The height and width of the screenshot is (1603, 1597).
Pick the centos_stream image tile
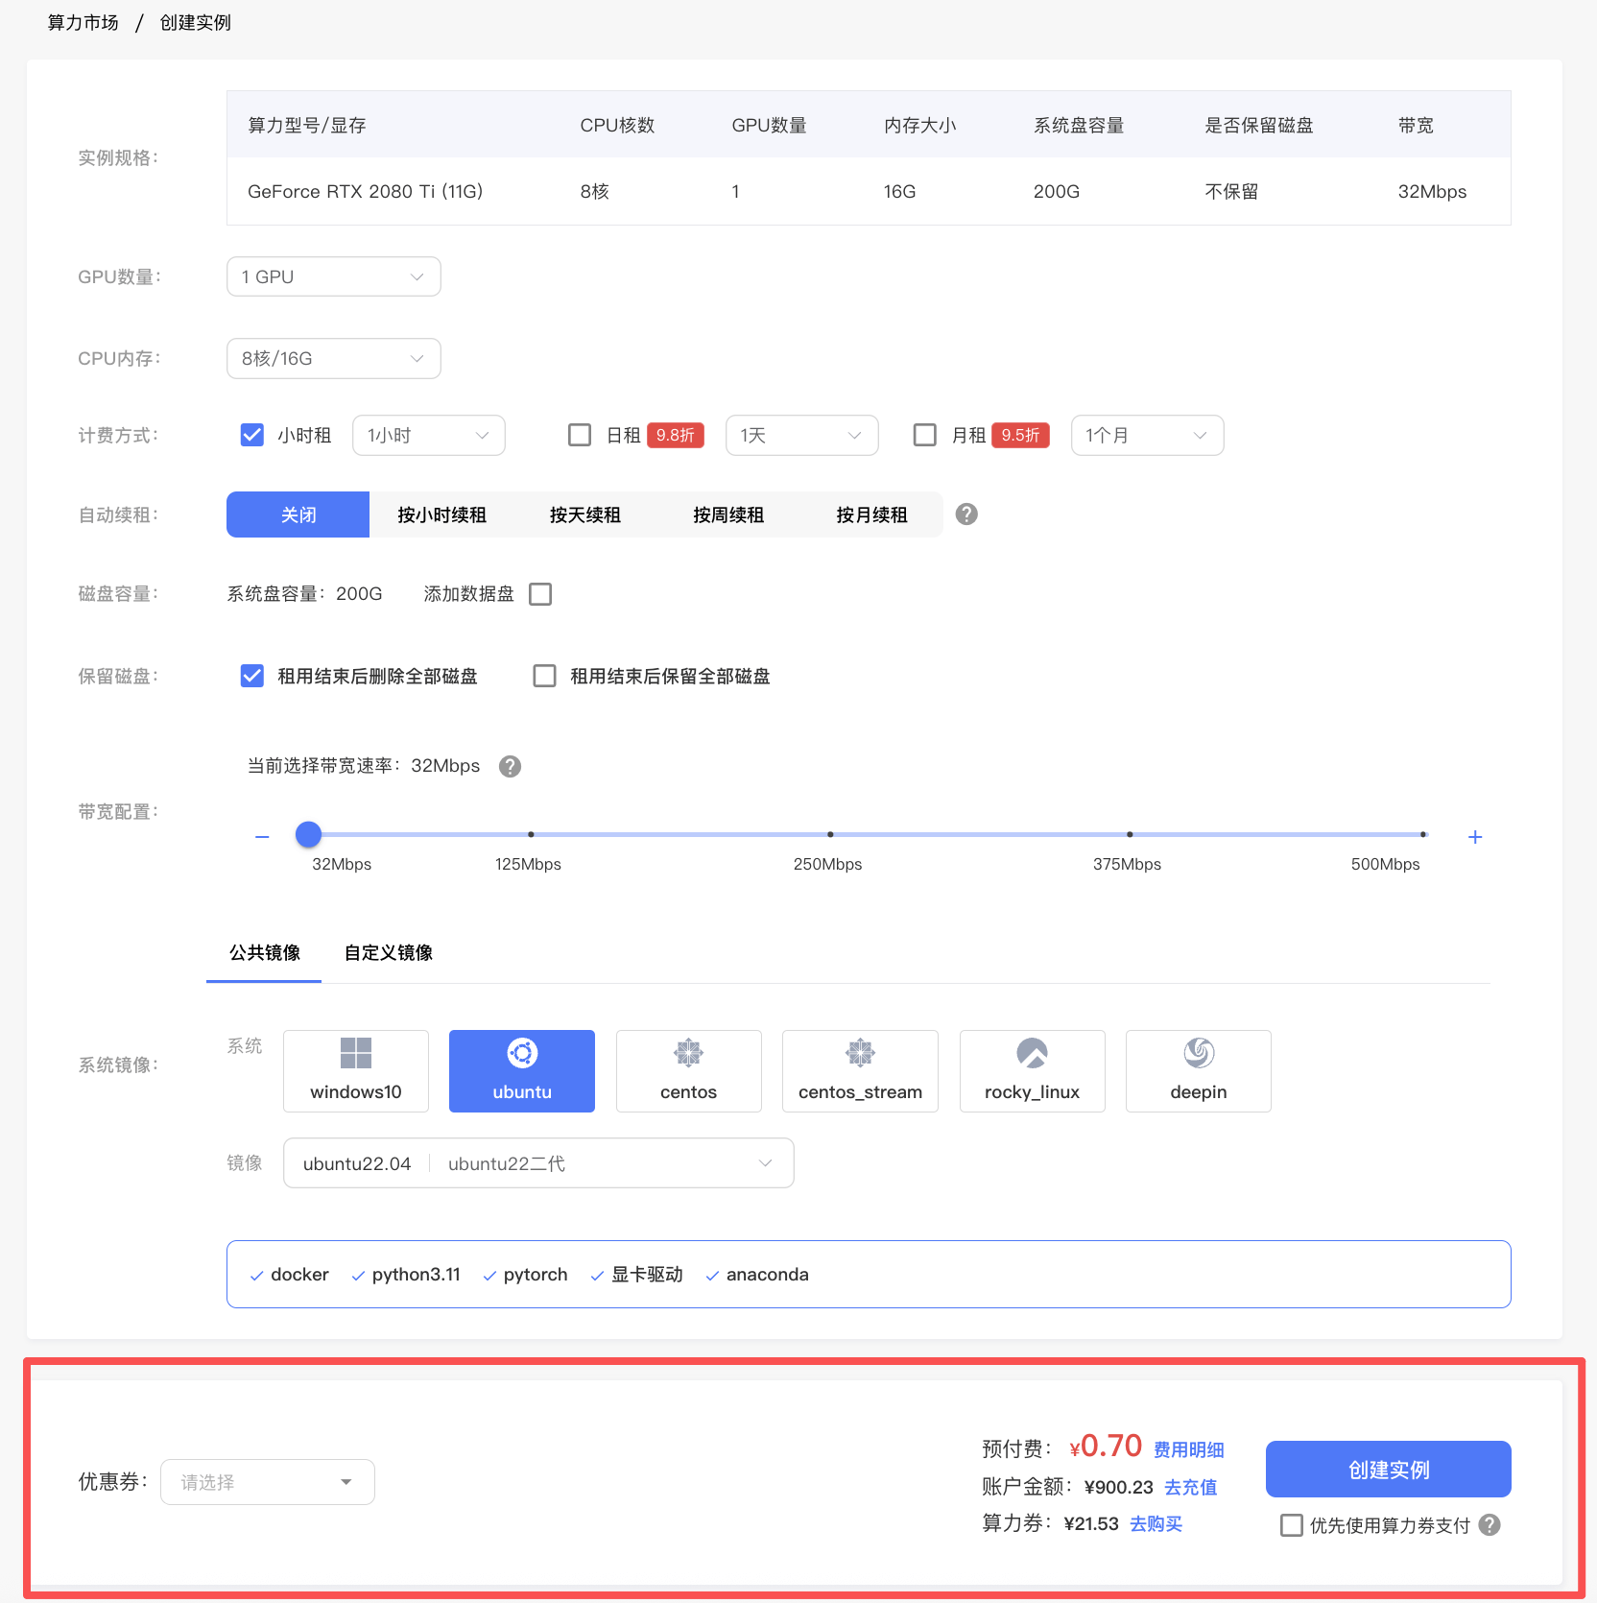point(859,1070)
